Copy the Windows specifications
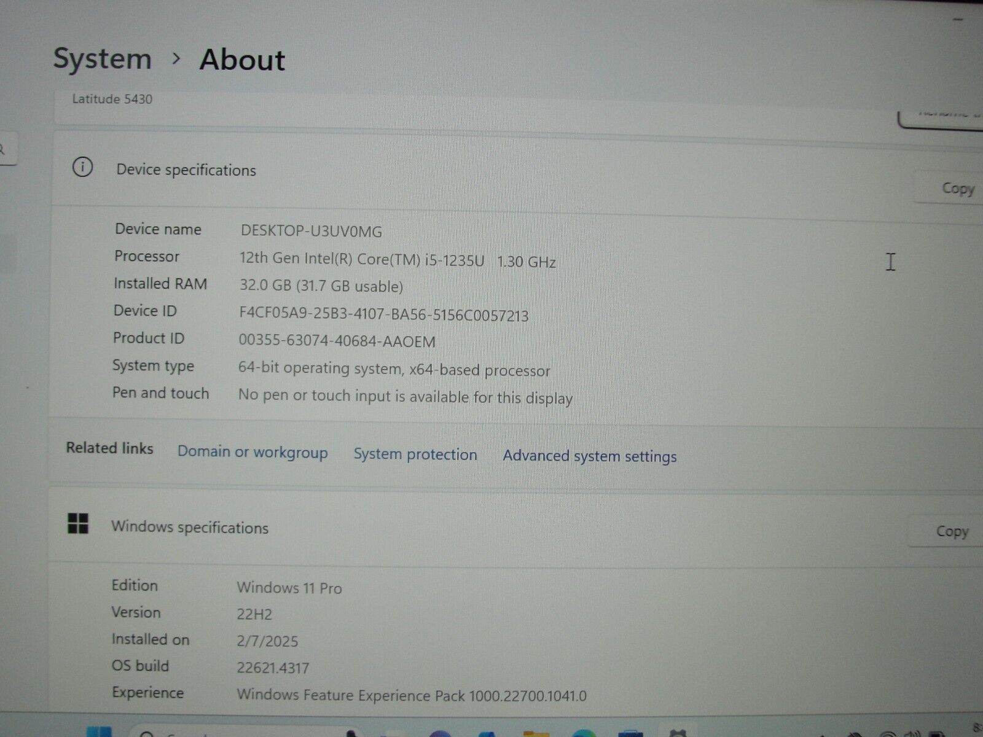Screen dimensions: 983x737 pyautogui.click(x=951, y=531)
